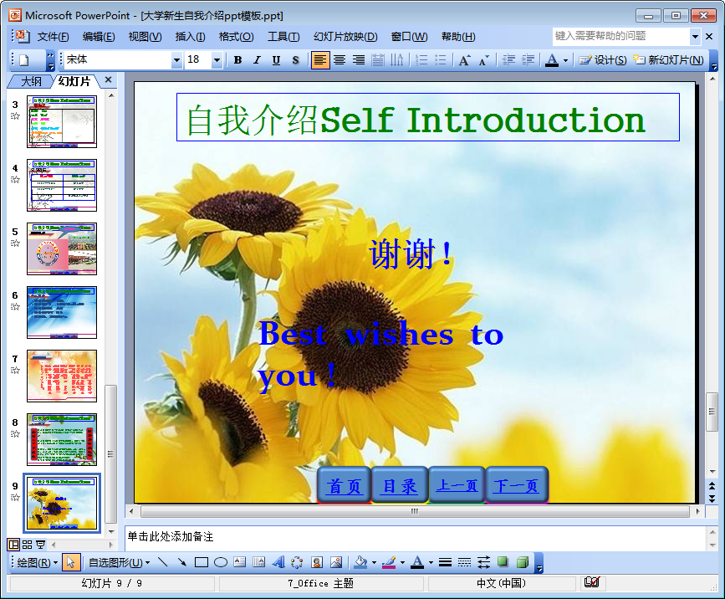Open the font name dropdown
Viewport: 725px width, 599px height.
[176, 60]
